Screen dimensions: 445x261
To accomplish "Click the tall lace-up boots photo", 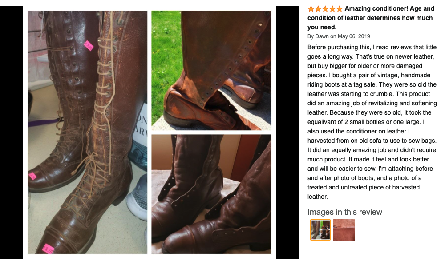I will coord(87,132).
